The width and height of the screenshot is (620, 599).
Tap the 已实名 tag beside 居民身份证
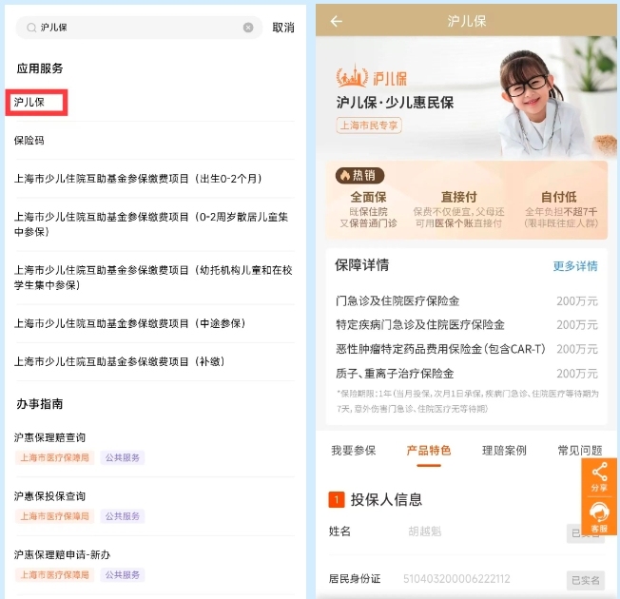(x=585, y=579)
